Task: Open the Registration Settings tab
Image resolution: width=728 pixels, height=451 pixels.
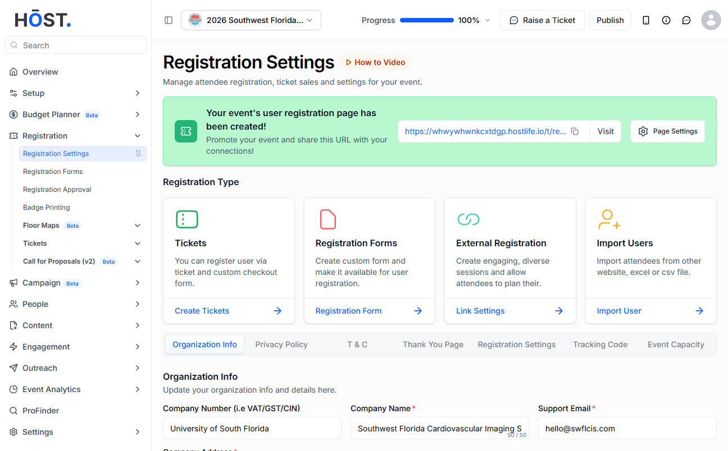Action: click(517, 344)
